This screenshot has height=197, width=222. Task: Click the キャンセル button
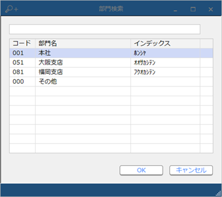191,170
